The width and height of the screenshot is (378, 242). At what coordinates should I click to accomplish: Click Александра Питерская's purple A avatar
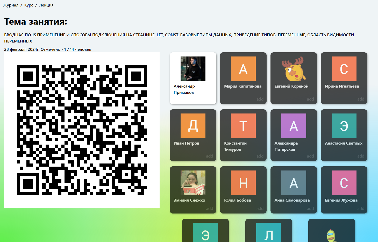pos(294,126)
